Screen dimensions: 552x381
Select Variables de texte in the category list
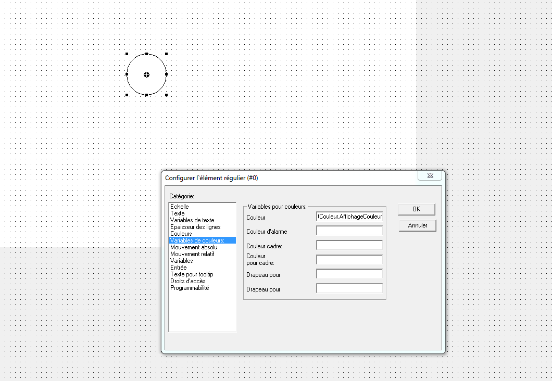pos(192,220)
